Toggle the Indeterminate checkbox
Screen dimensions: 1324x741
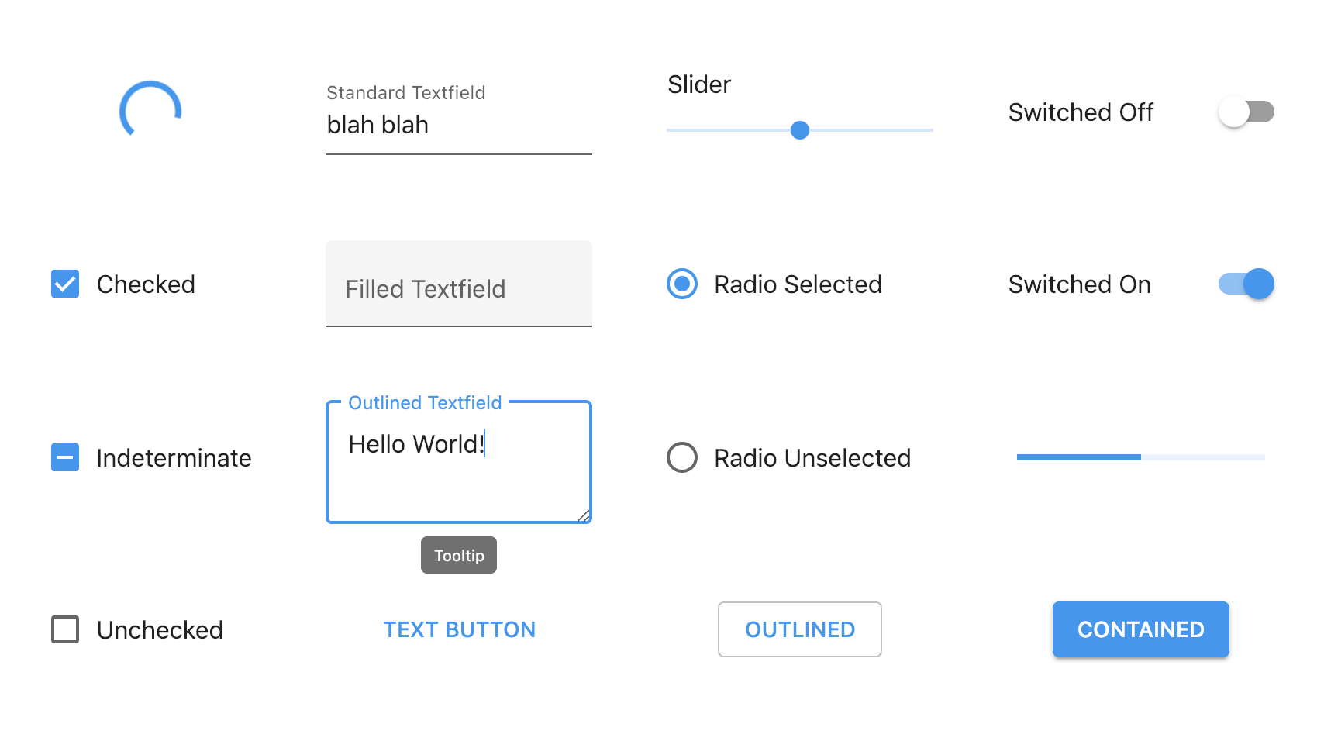click(65, 457)
